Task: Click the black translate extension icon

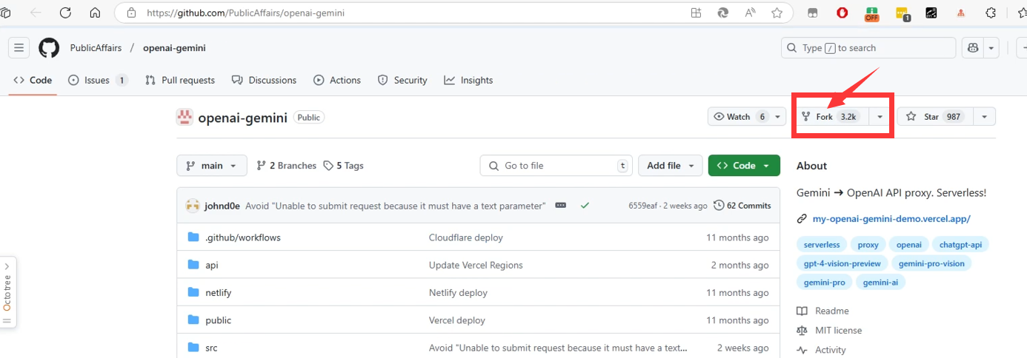Action: click(931, 13)
